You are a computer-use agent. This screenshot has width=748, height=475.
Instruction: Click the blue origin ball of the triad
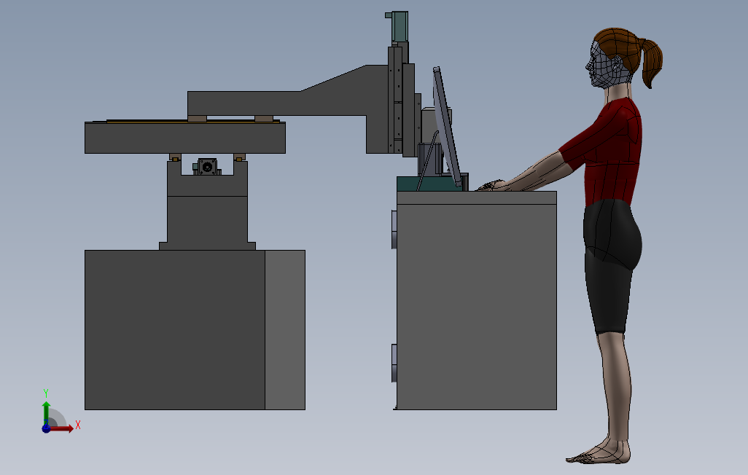(x=46, y=428)
